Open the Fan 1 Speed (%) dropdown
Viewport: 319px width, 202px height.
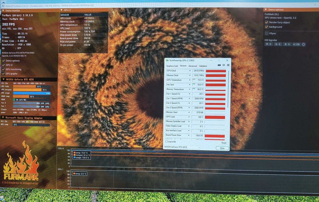pos(189,94)
